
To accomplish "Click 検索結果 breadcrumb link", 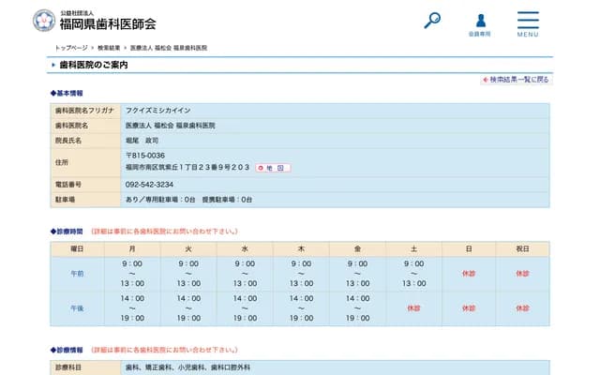I will coord(109,47).
